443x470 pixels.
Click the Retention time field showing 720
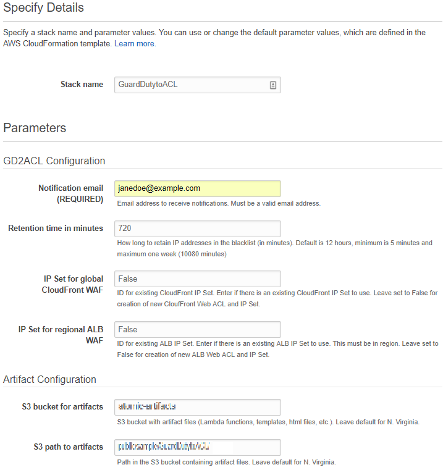(197, 229)
